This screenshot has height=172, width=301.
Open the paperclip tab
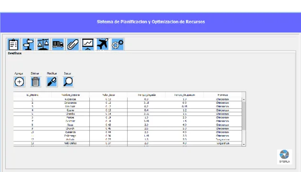pyautogui.click(x=73, y=44)
